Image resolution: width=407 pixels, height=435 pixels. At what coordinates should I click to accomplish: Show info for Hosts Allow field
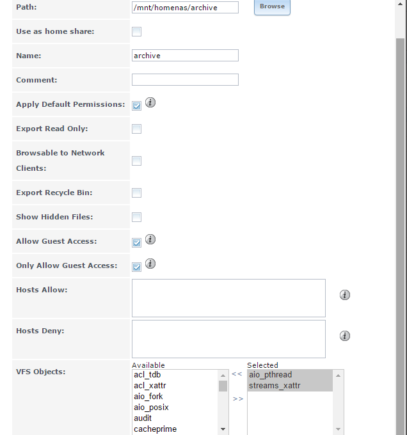[344, 295]
